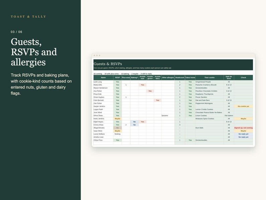Click the Guests & RSVPs sheet title
The height and width of the screenshot is (200, 266).
[x=108, y=64]
